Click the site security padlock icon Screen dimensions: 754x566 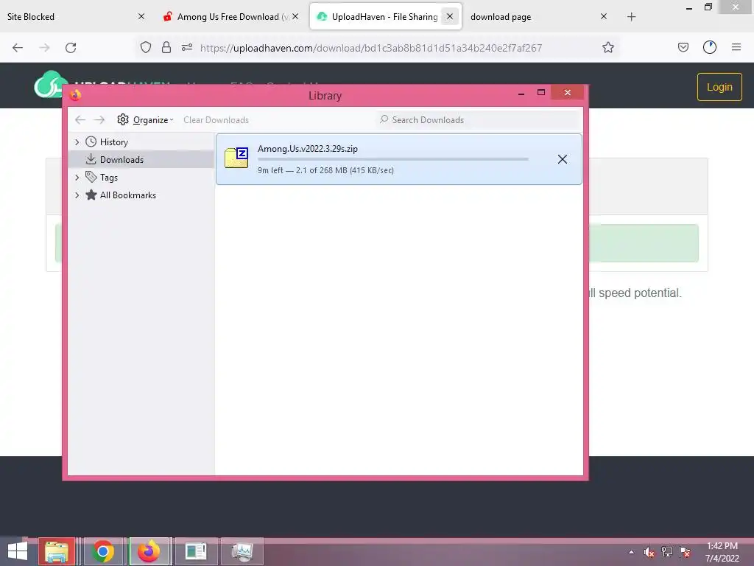(166, 47)
